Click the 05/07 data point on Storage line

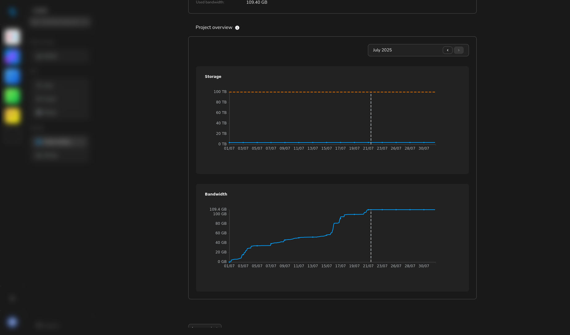[x=257, y=143]
